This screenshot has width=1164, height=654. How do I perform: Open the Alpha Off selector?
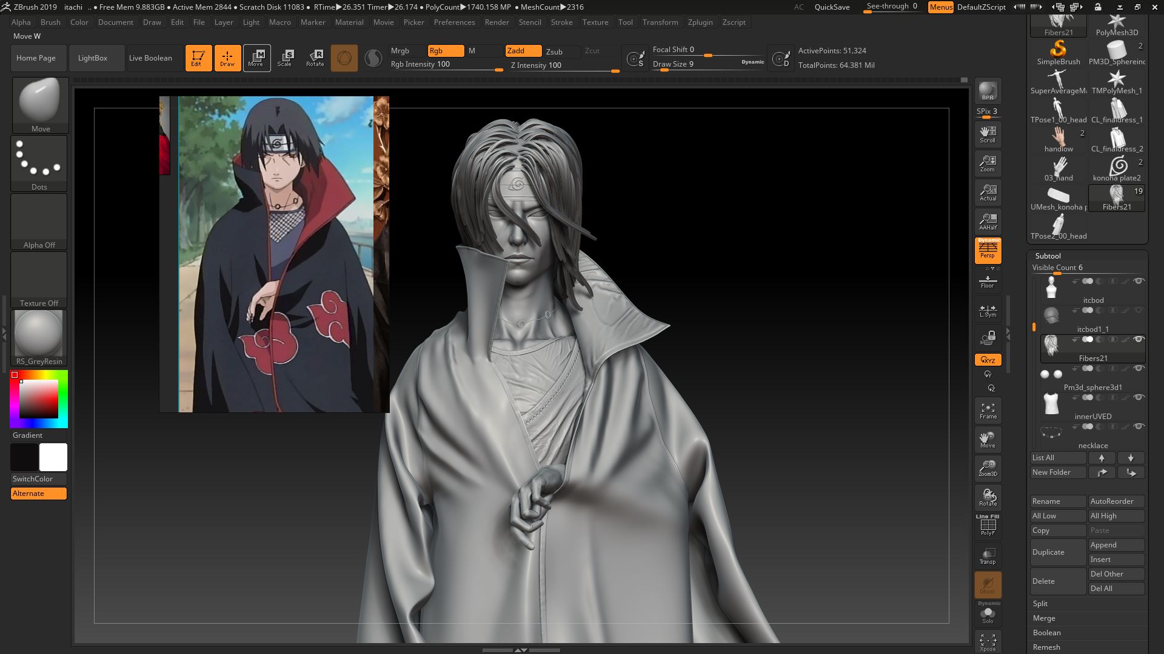point(39,222)
